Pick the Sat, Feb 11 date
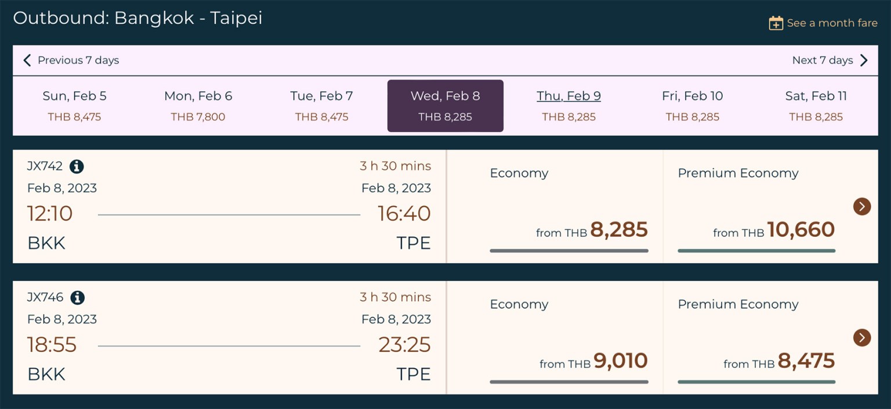Image resolution: width=891 pixels, height=409 pixels. tap(816, 106)
